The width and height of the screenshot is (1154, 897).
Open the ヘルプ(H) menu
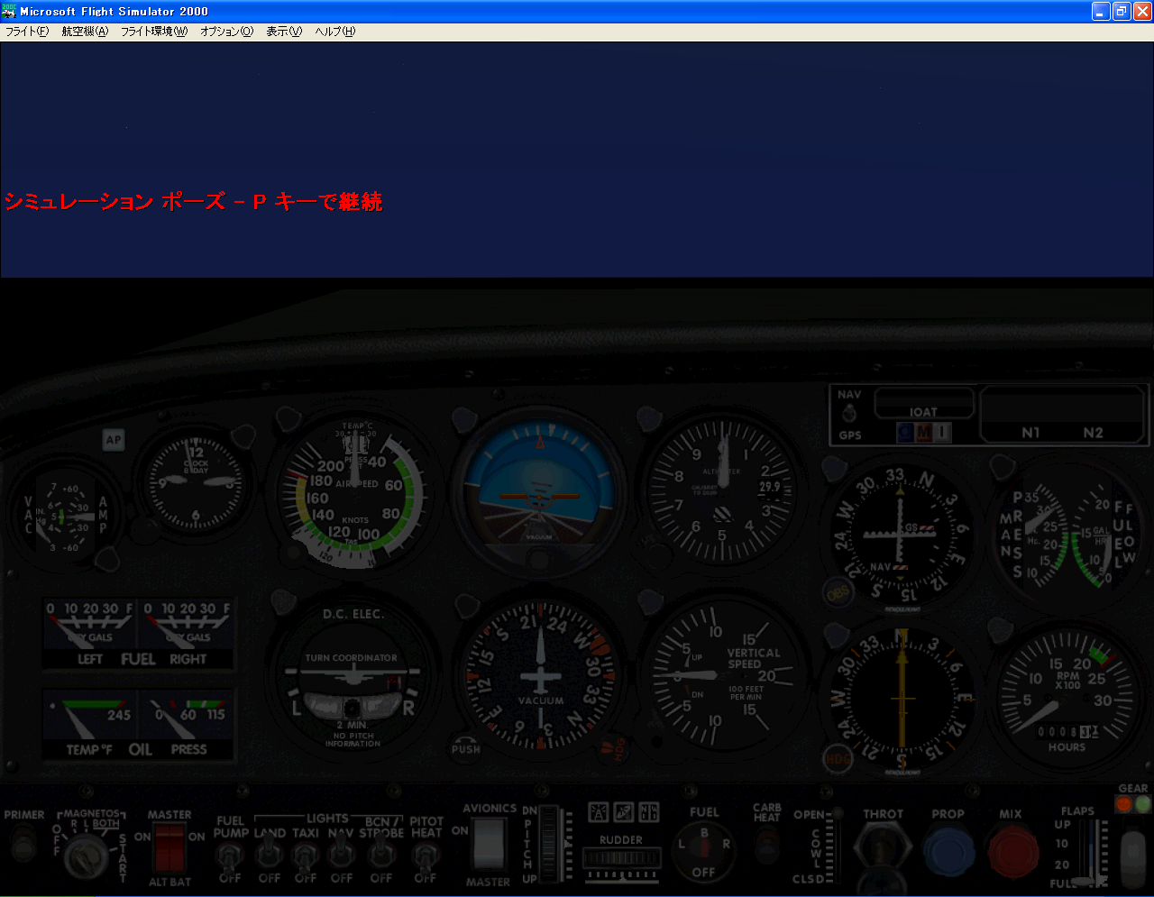334,32
